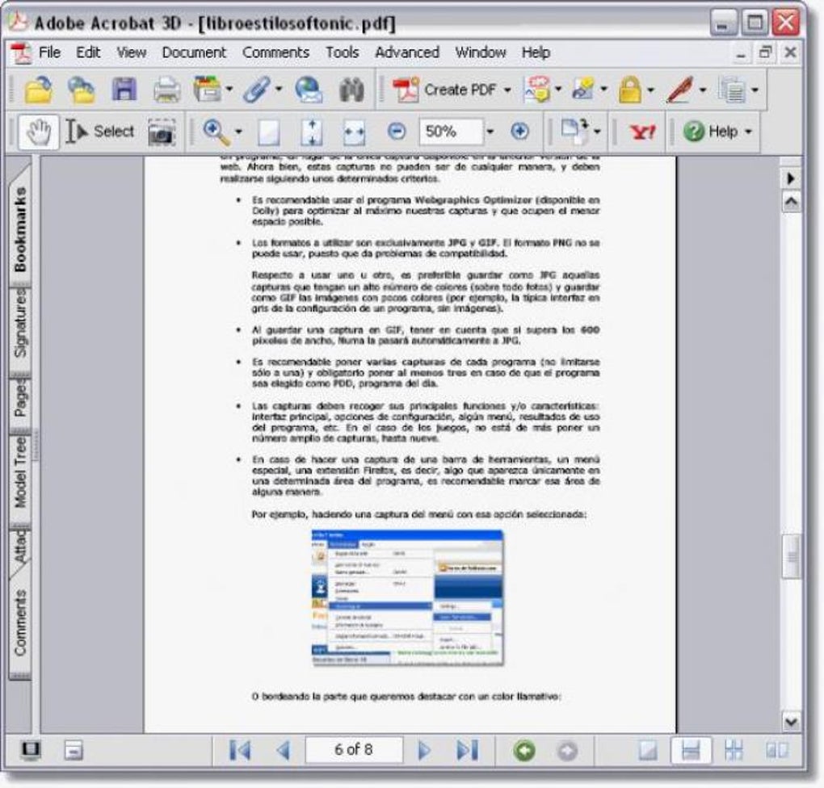Select the Zoom In magnifier tool
Image resolution: width=824 pixels, height=788 pixels.
(x=217, y=132)
